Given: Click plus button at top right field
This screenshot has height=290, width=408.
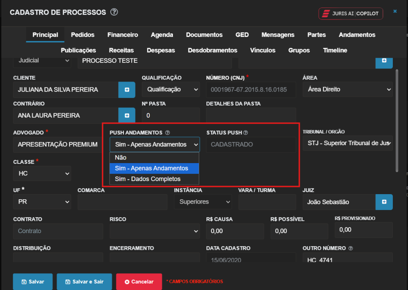Looking at the screenshot, I should tap(384, 61).
